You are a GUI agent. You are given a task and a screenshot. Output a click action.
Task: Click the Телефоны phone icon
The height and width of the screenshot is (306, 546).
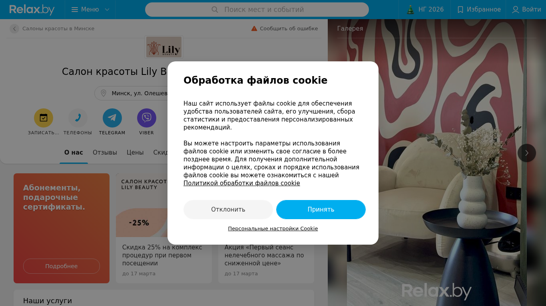pos(78,118)
